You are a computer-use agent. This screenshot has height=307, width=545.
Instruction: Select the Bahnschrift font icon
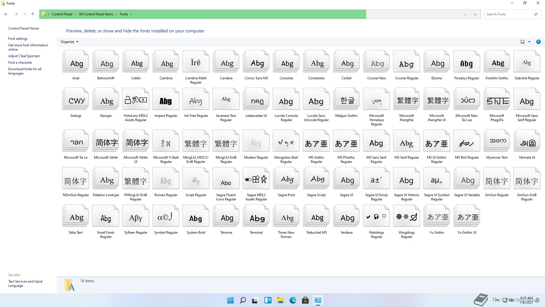[x=106, y=62]
